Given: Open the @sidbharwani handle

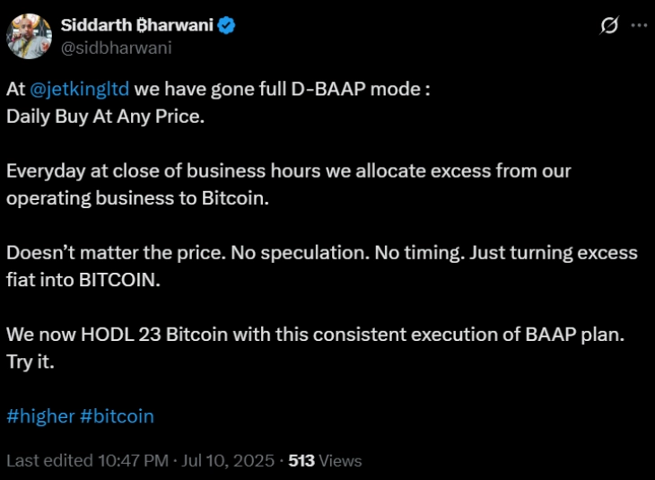Looking at the screenshot, I should 115,48.
